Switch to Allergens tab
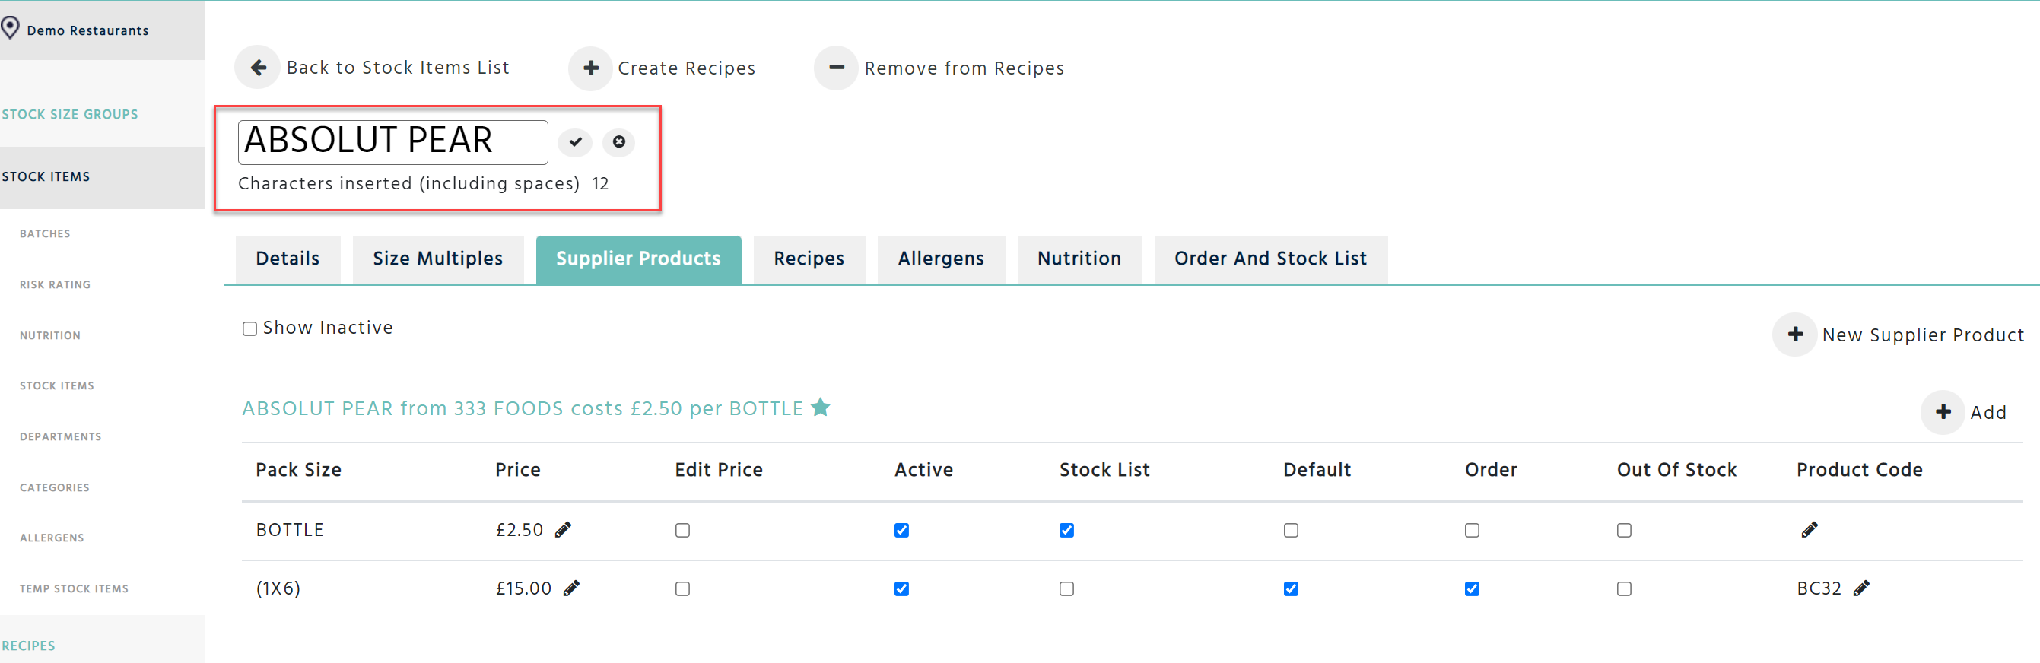 [941, 259]
